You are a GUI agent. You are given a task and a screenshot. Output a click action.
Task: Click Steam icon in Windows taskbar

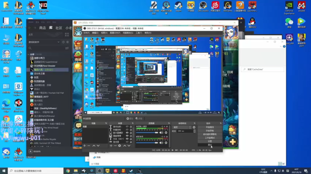131,171
